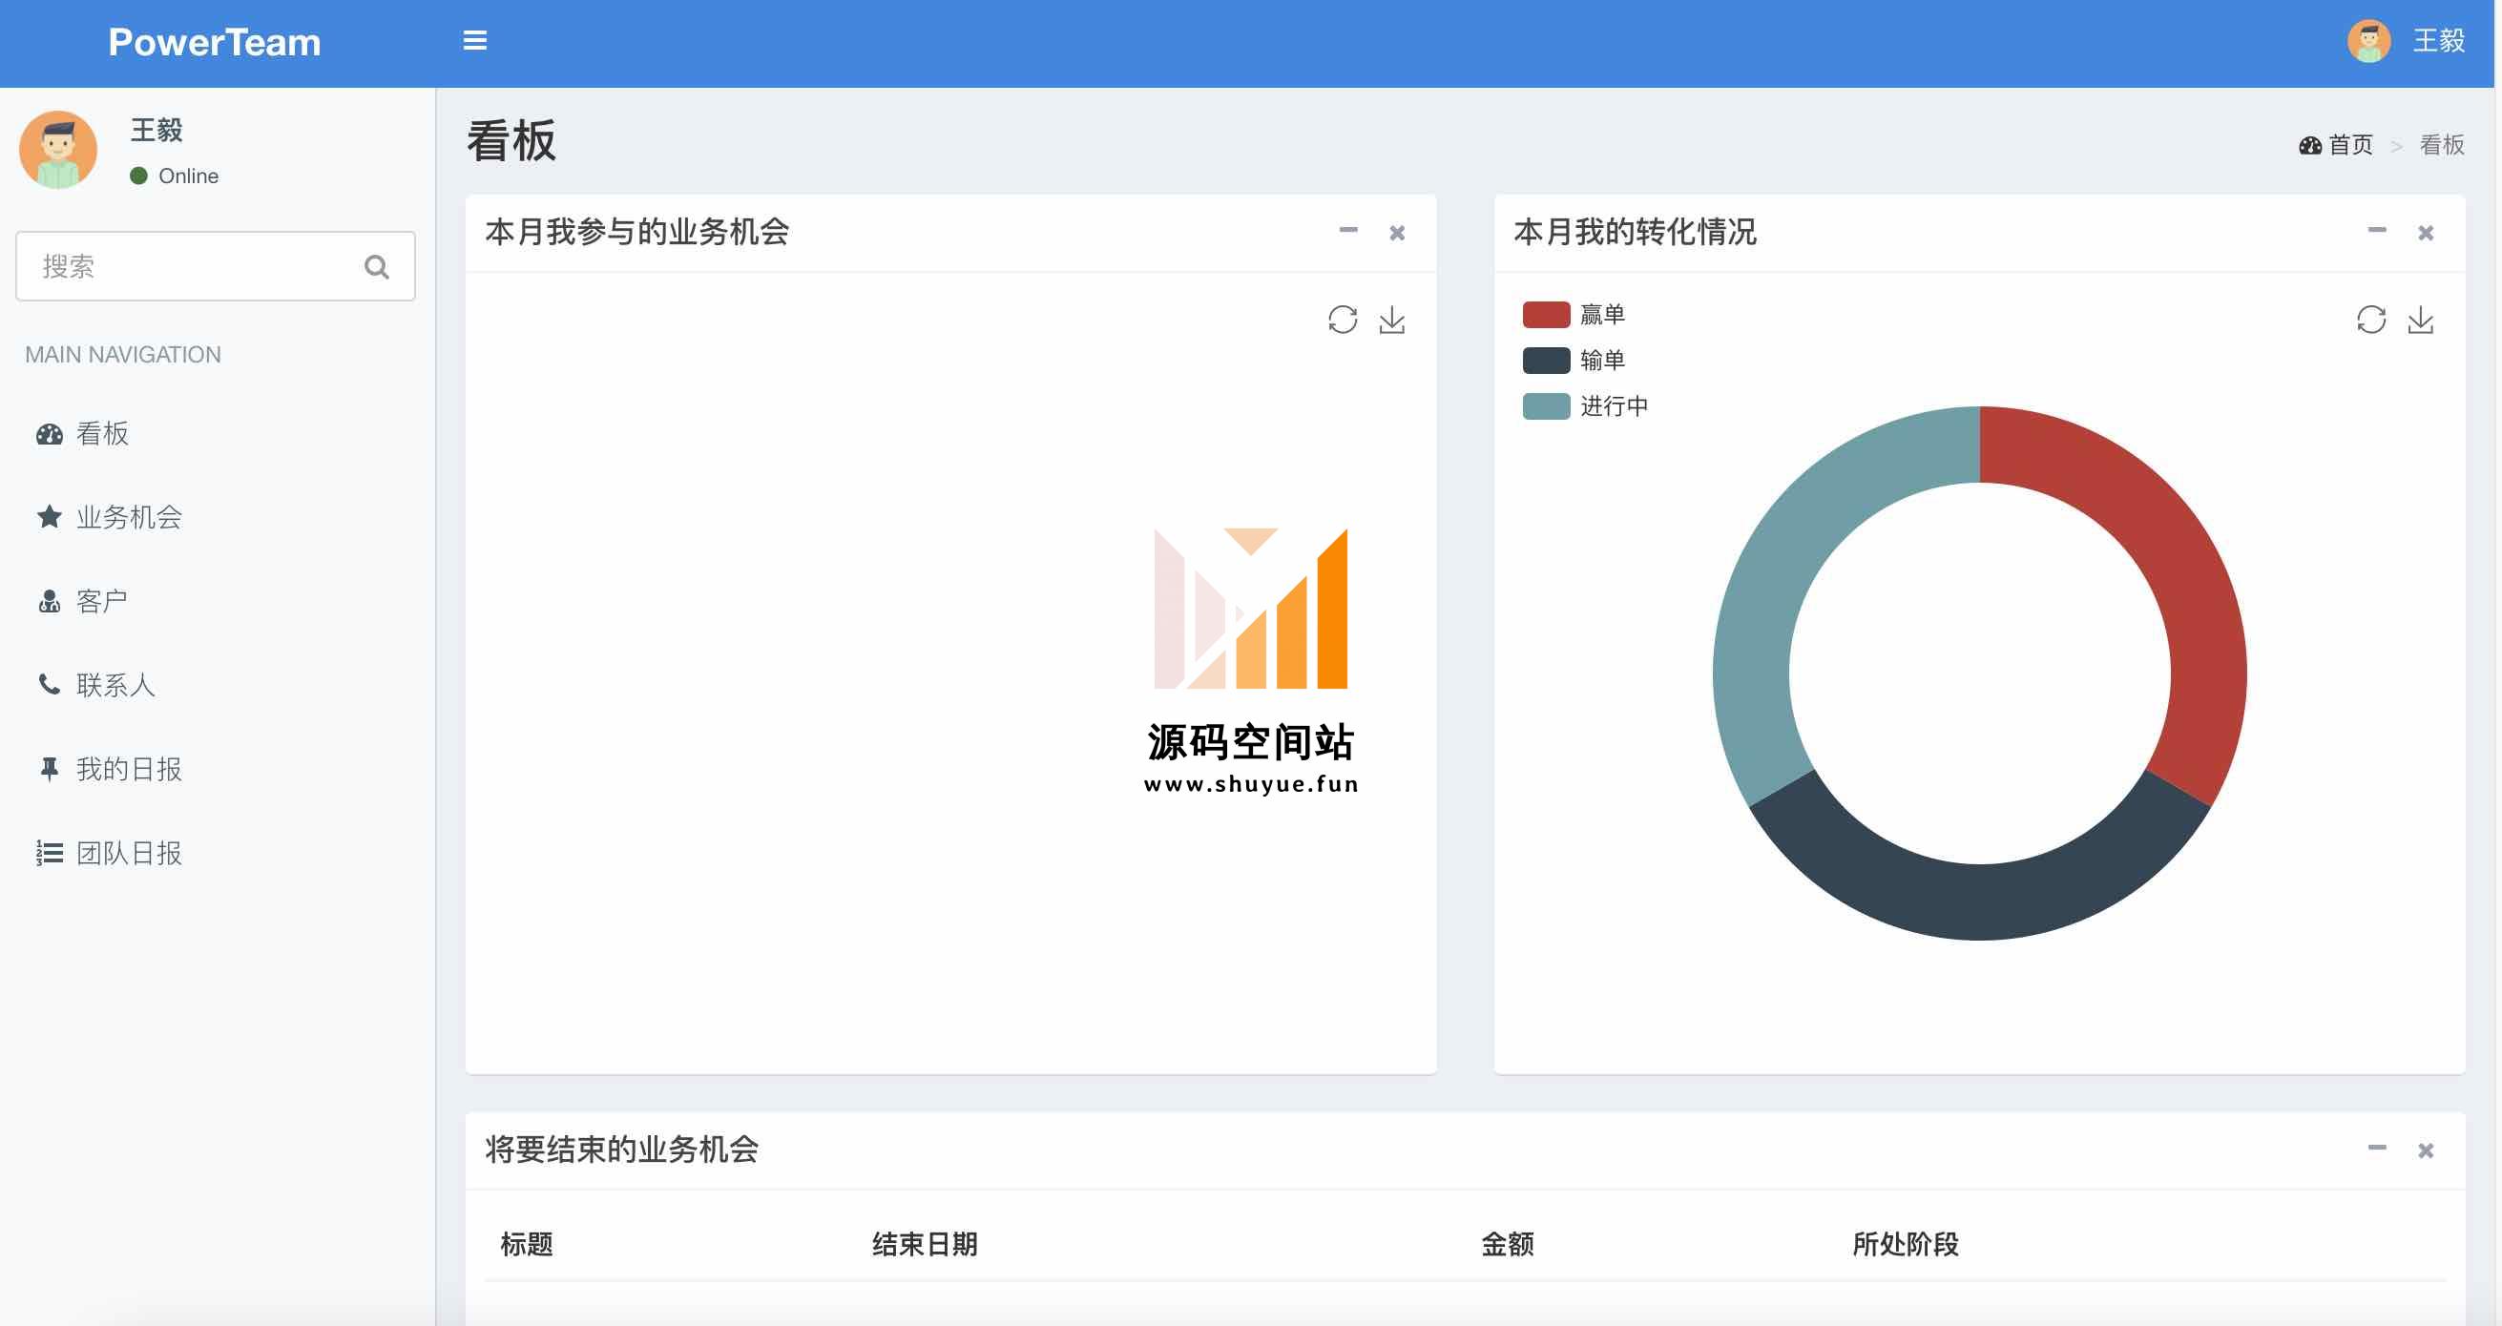Collapse the 本月我参与的业务机会 panel
The width and height of the screenshot is (2502, 1326).
(x=1348, y=231)
